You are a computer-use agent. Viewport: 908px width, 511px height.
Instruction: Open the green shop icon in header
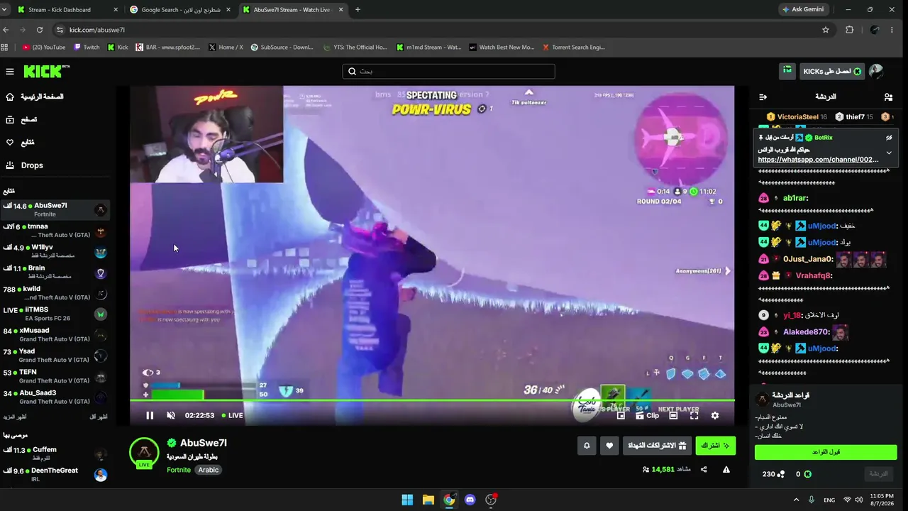pos(787,71)
